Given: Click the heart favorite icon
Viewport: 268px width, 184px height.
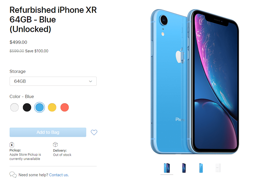Looking at the screenshot, I should click(94, 132).
